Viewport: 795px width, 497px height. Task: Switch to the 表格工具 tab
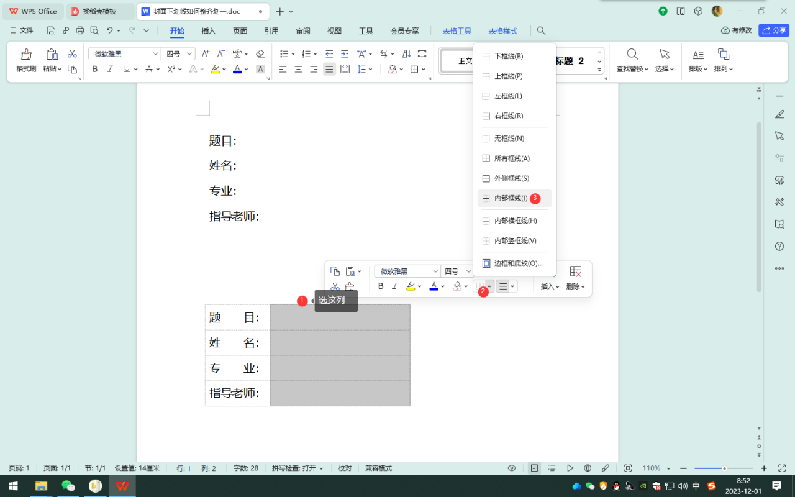(457, 31)
